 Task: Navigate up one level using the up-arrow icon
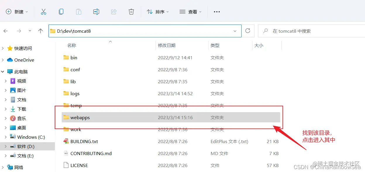[x=40, y=31]
